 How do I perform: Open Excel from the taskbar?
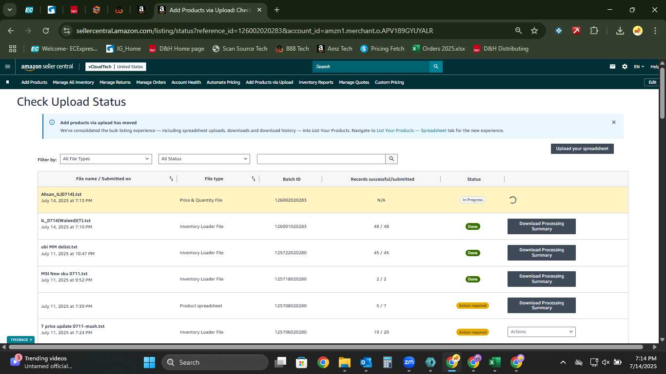tap(495, 362)
